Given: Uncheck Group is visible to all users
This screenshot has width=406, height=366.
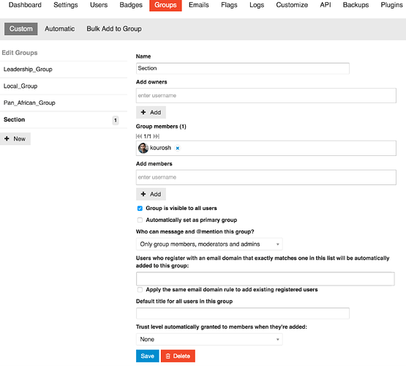Looking at the screenshot, I should coord(140,209).
